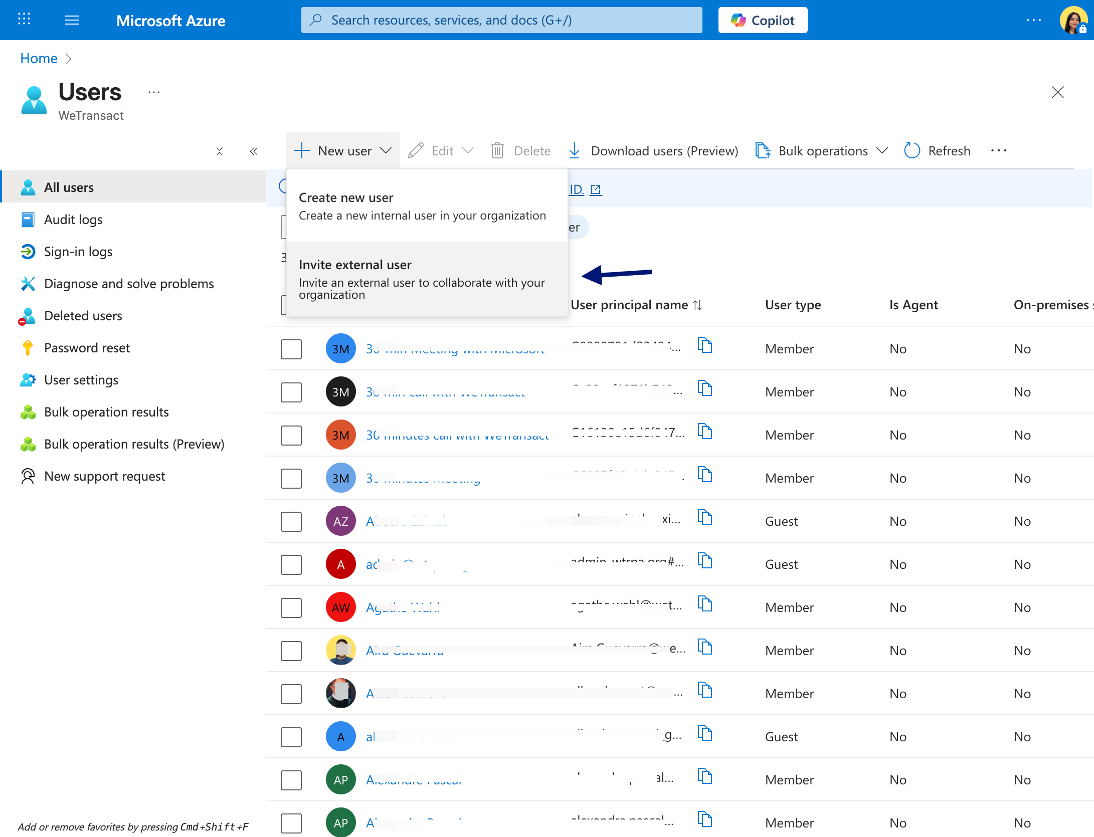
Task: Open top bar more options ellipsis
Action: pyautogui.click(x=1033, y=20)
